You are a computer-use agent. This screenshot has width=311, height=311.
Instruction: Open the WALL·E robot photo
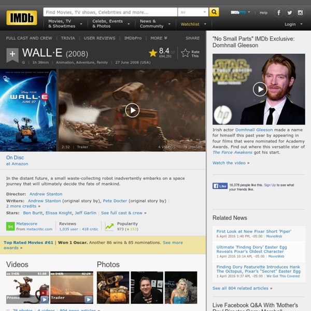[x=113, y=287]
